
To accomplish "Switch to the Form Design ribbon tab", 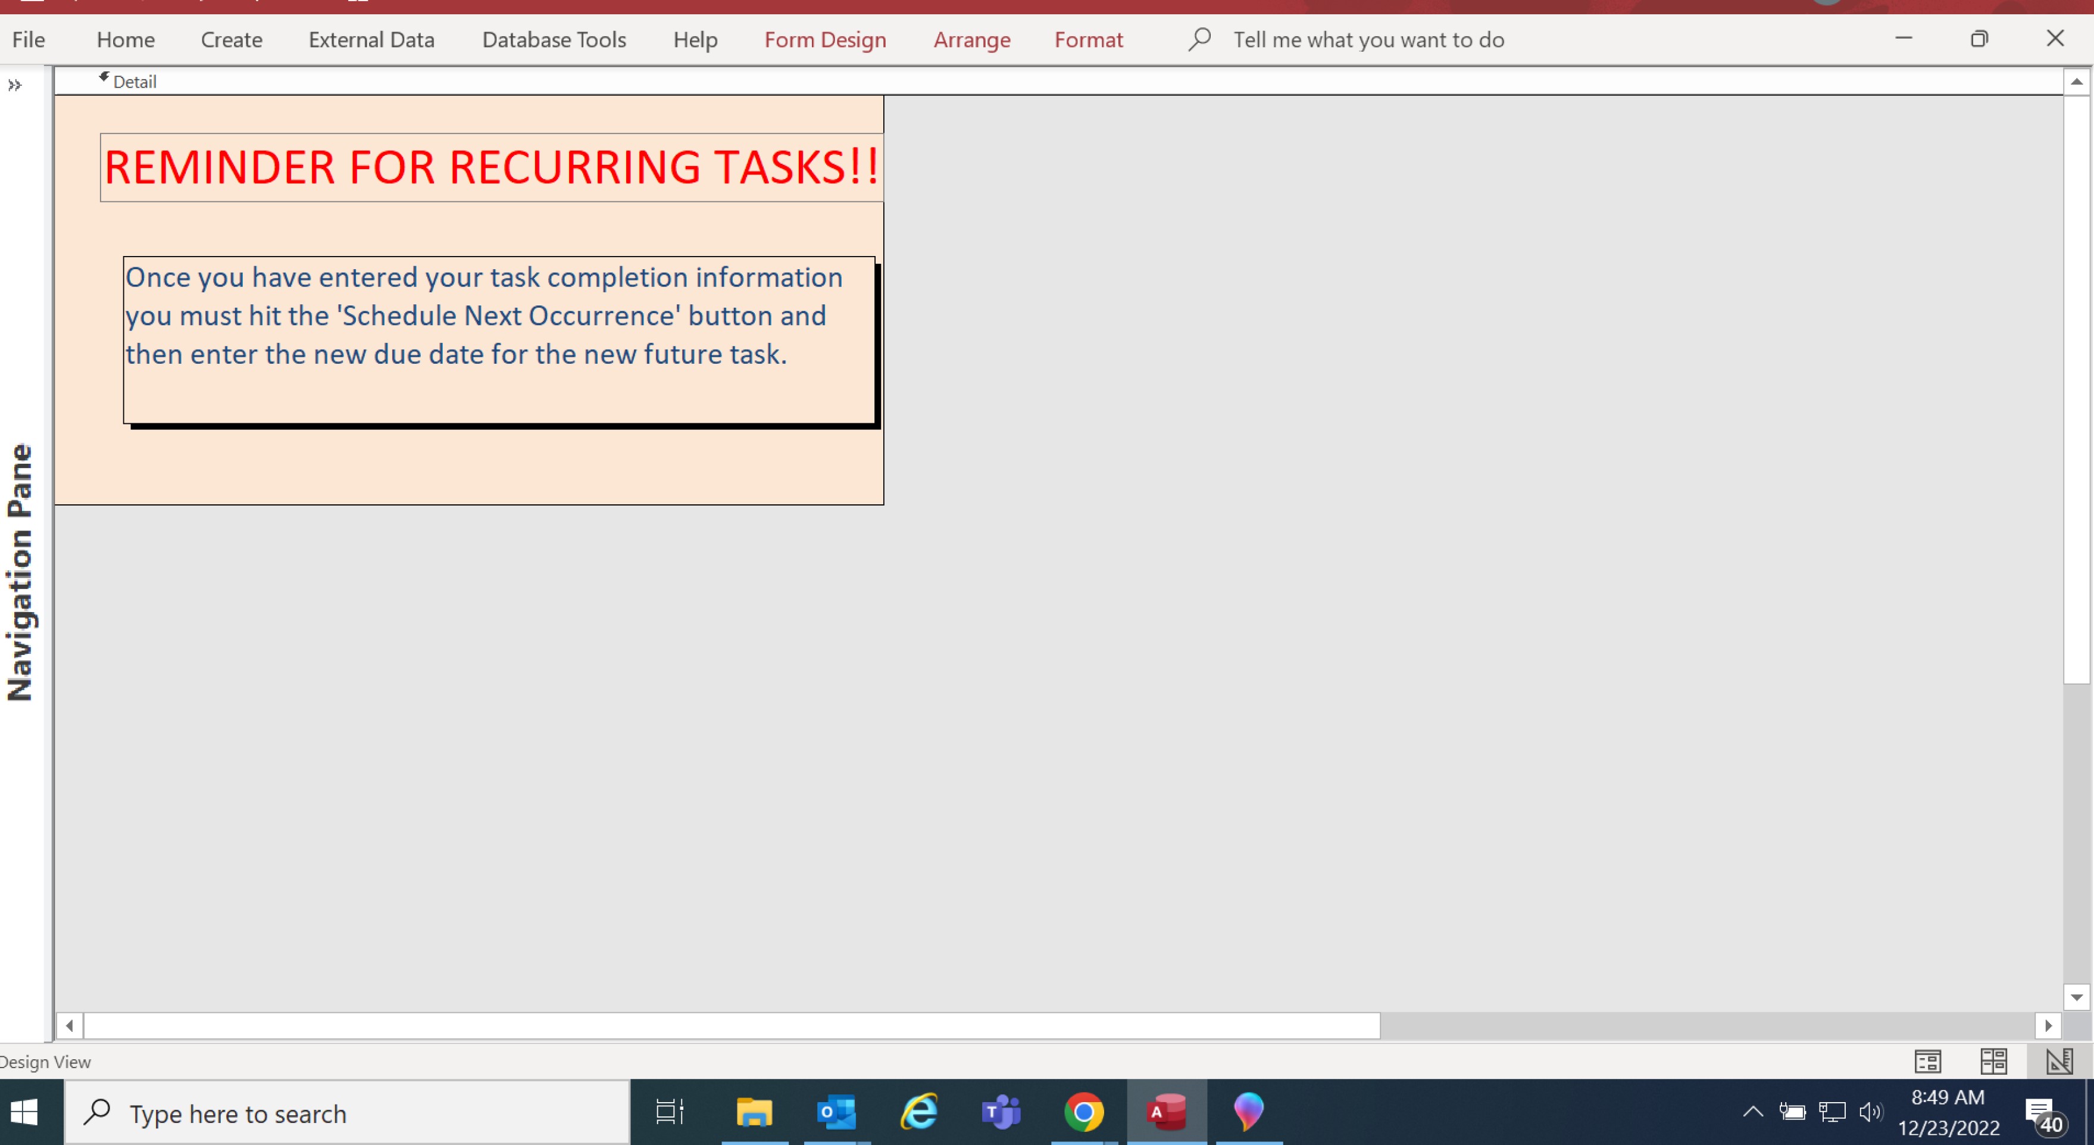I will click(x=825, y=39).
